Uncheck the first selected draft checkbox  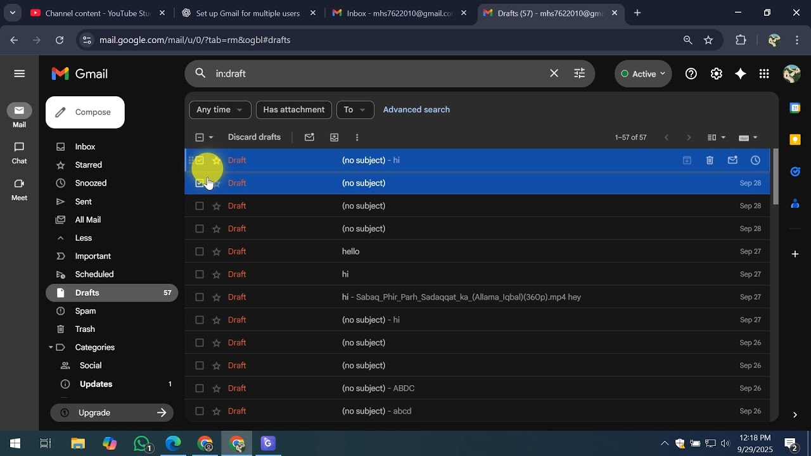point(200,160)
